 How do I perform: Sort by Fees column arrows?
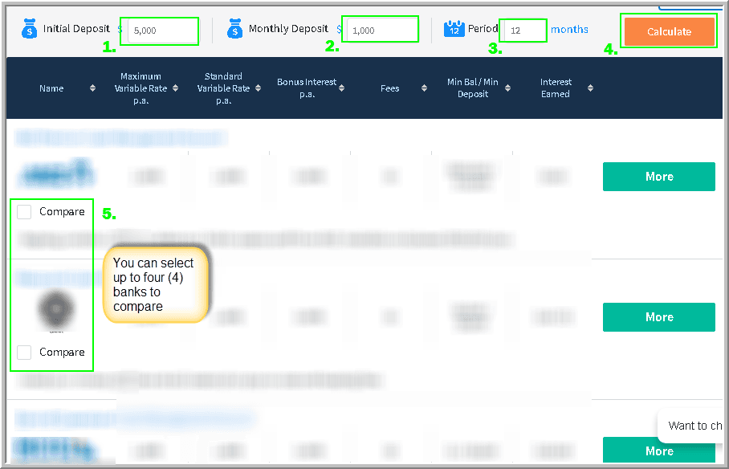(x=424, y=88)
